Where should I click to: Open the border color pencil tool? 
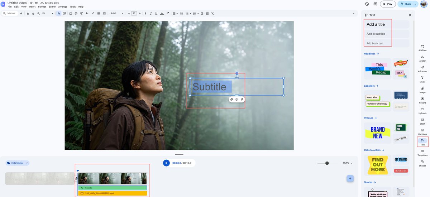93,13
